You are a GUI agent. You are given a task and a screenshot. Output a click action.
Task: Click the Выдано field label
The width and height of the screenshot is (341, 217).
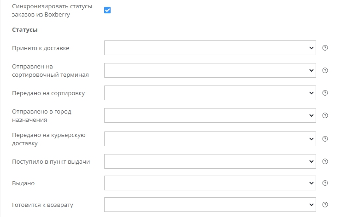point(23,183)
